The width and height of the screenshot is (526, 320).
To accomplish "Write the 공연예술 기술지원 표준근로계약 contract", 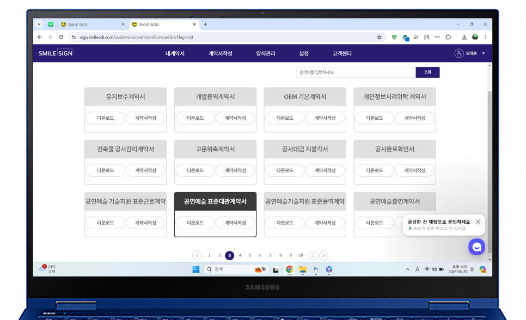I will pyautogui.click(x=145, y=223).
